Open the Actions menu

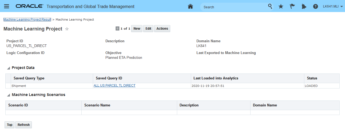coord(162,29)
